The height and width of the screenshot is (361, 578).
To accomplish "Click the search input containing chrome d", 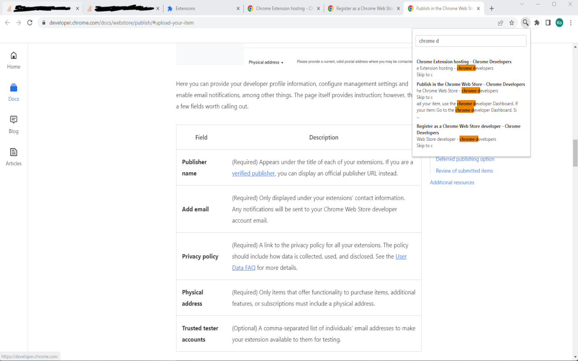I will (x=471, y=41).
